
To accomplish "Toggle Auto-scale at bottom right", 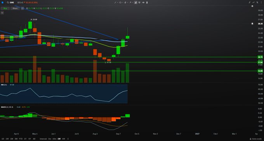I will tap(256, 139).
